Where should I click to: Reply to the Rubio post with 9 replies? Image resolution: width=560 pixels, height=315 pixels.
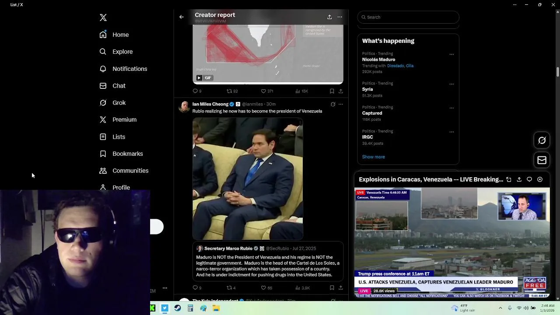pos(197,288)
